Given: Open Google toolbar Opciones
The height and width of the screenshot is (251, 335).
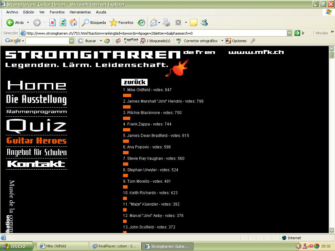Looking at the screenshot, I should click(236, 41).
